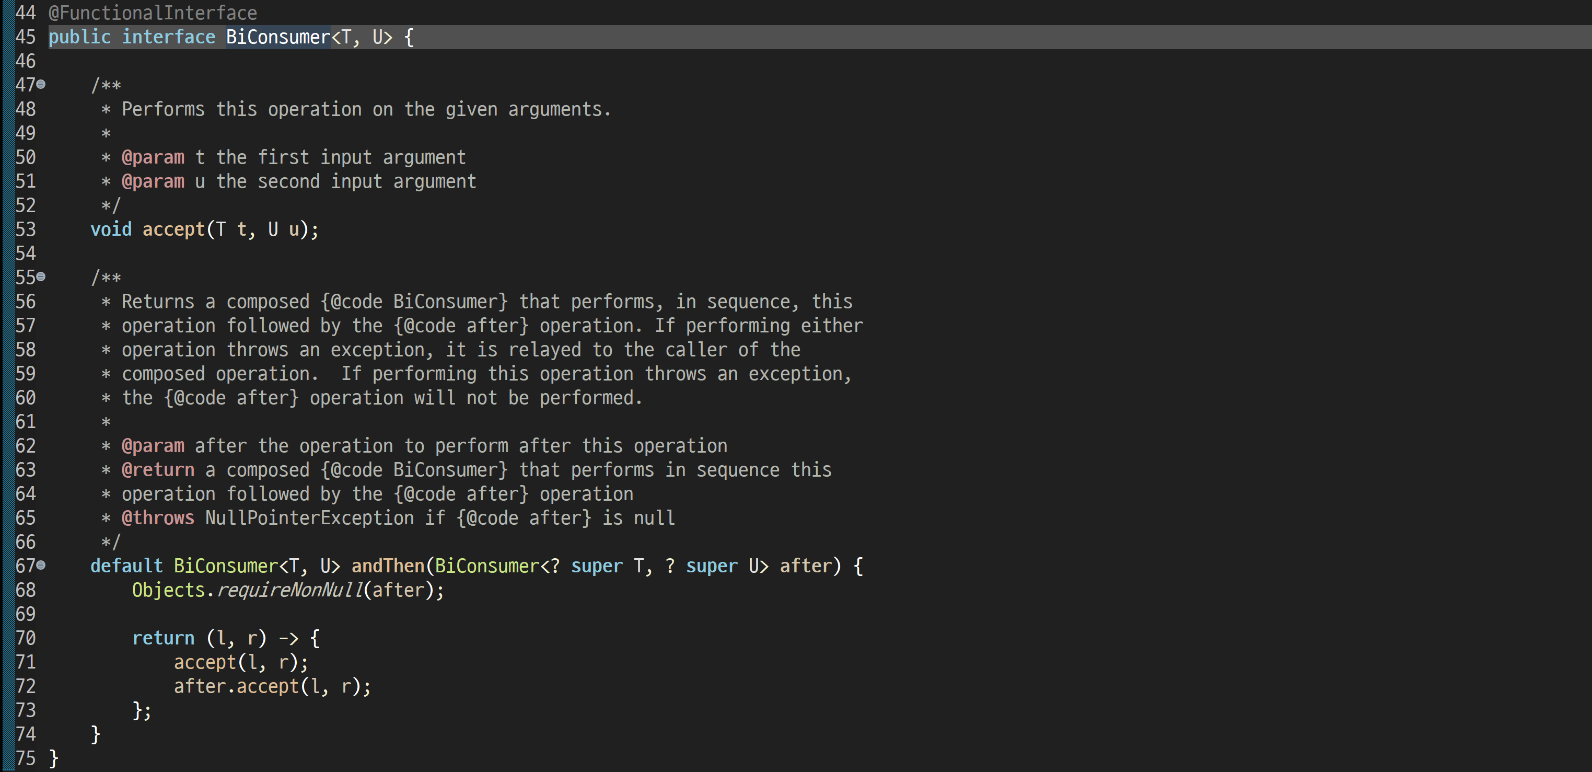Click the @FunctionalInterface annotation
Screen dimensions: 1592x772
tap(153, 13)
